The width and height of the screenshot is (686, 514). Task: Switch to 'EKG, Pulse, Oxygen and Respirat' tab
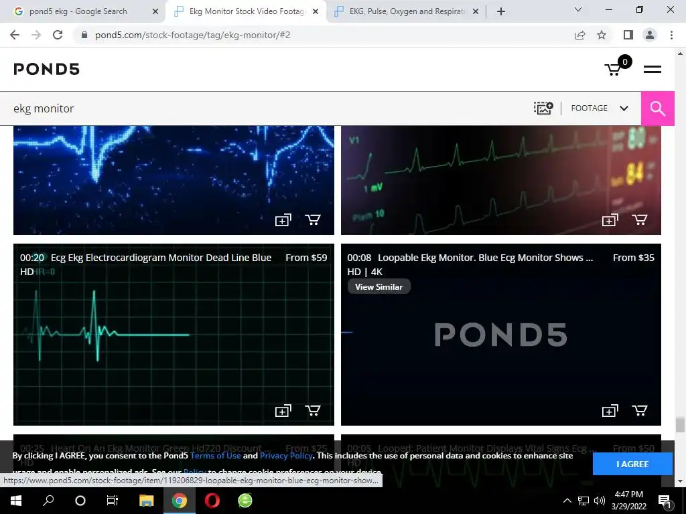click(x=407, y=11)
